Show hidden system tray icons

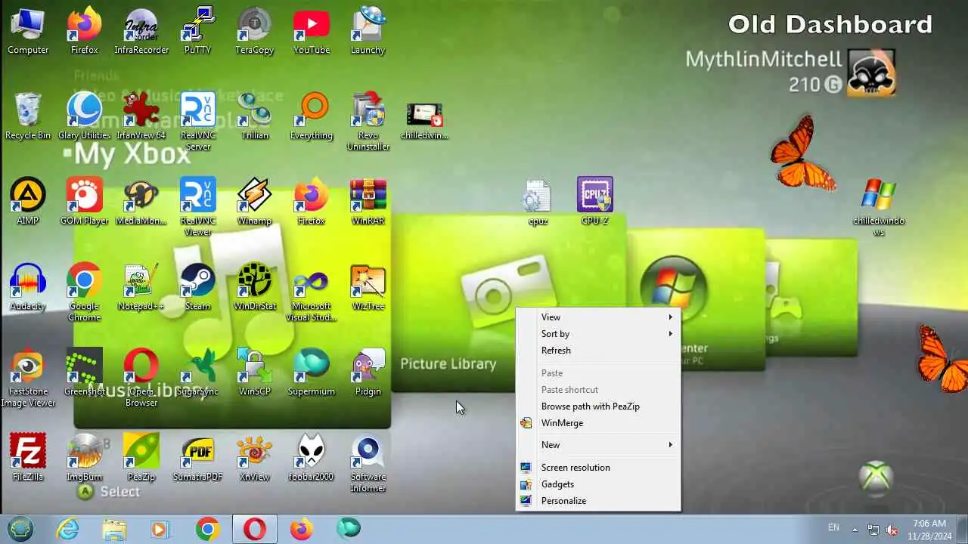pyautogui.click(x=855, y=530)
